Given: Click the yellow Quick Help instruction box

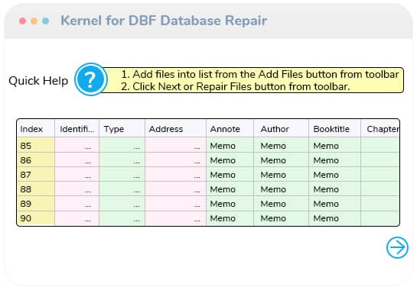Looking at the screenshot, I should [254, 80].
